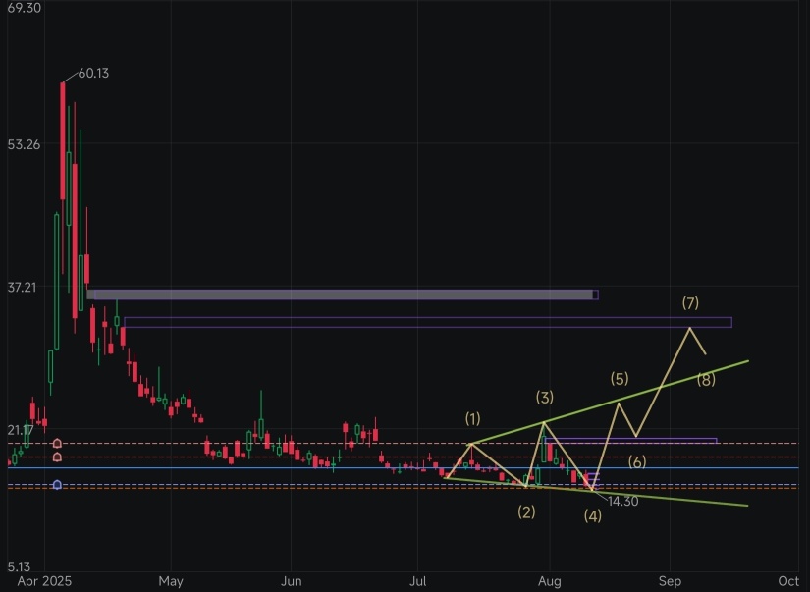Click the 21.17 price axis label
The height and width of the screenshot is (592, 810).
point(21,430)
